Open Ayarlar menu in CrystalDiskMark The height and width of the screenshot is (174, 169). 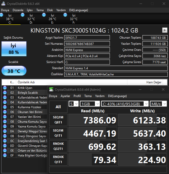[x=65, y=96]
